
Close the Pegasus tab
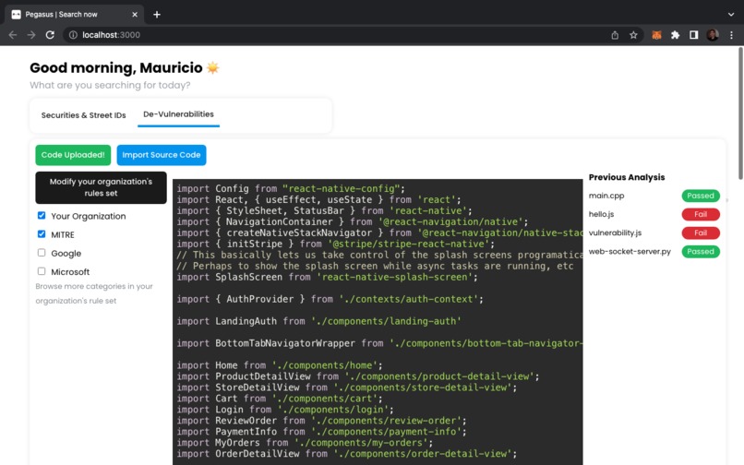pyautogui.click(x=135, y=15)
